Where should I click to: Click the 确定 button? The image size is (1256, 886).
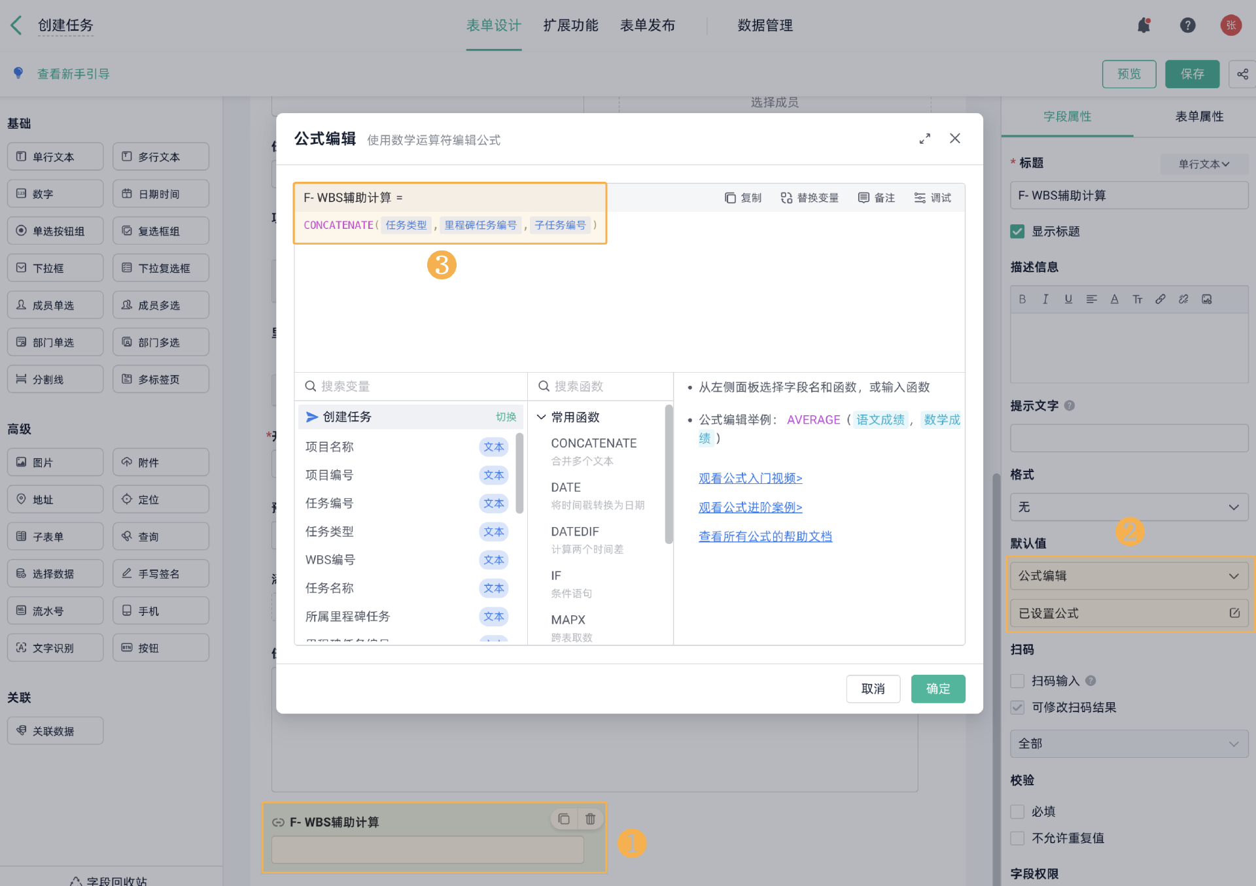coord(937,689)
